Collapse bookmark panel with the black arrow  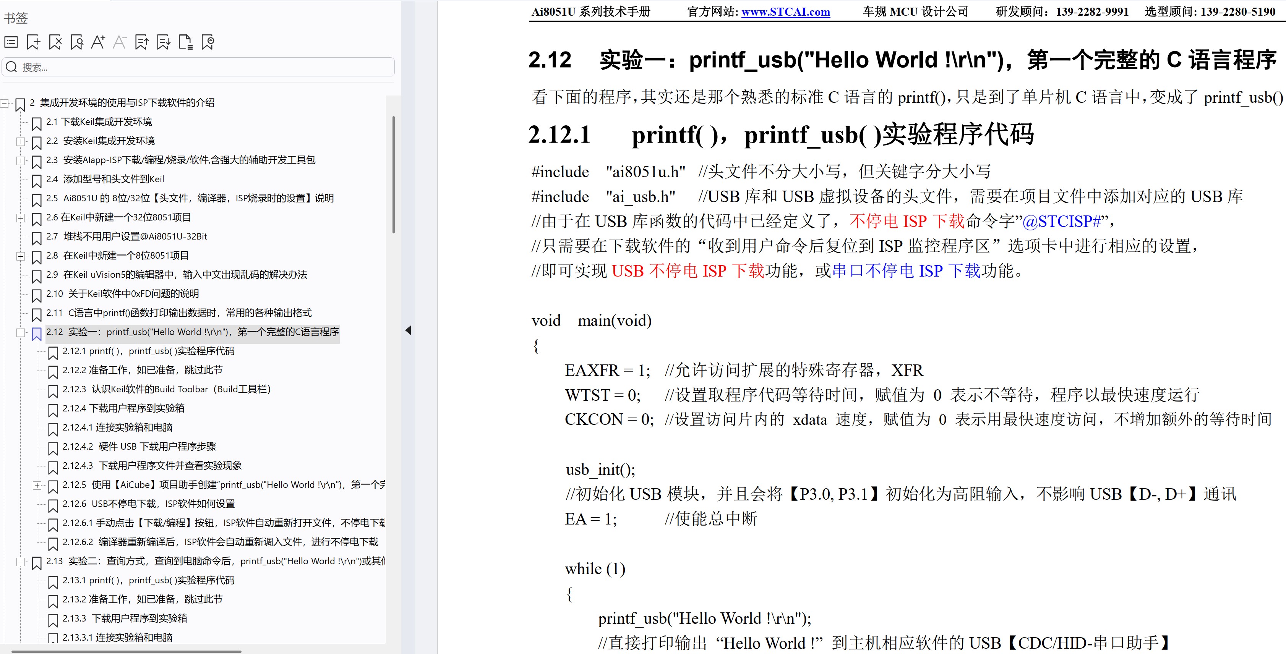[408, 330]
